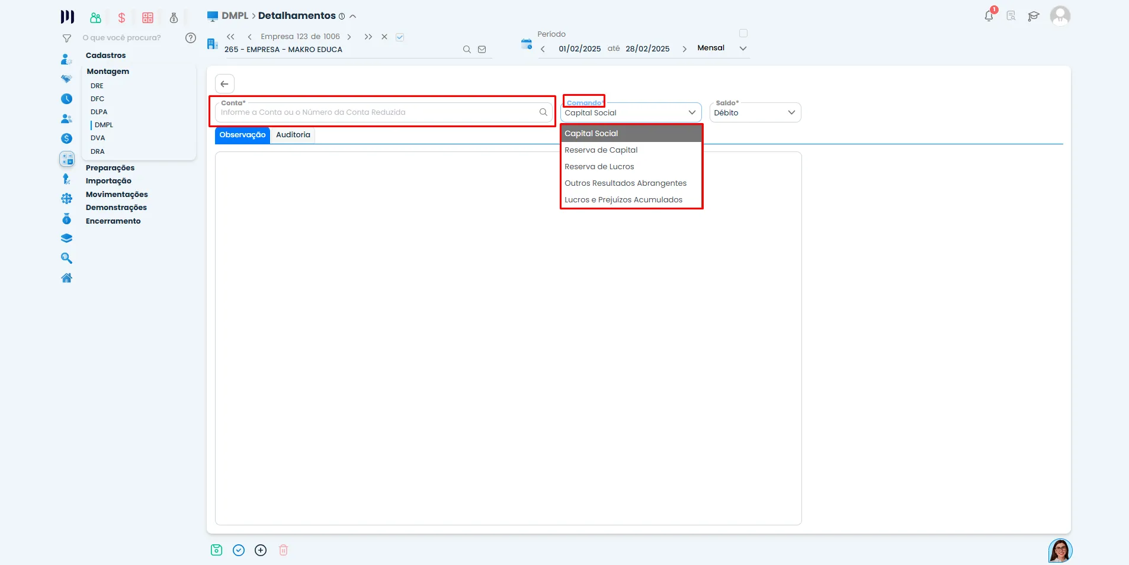The width and height of the screenshot is (1129, 565).
Task: Go to previous period
Action: click(x=543, y=49)
